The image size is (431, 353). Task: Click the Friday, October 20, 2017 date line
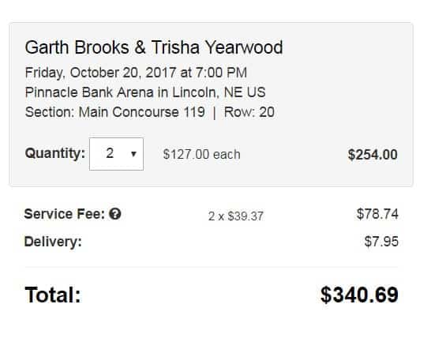(136, 73)
